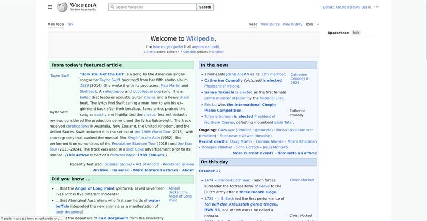Expand the Tools dropdown menu
427x221 pixels.
(x=312, y=24)
